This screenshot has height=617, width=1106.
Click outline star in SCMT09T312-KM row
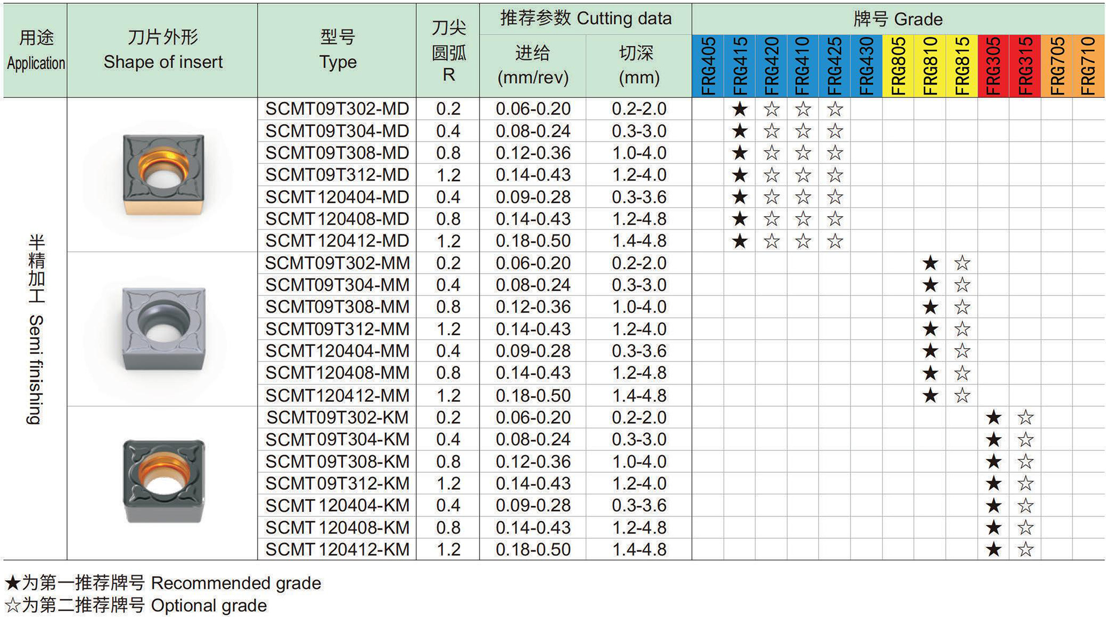pos(1026,483)
